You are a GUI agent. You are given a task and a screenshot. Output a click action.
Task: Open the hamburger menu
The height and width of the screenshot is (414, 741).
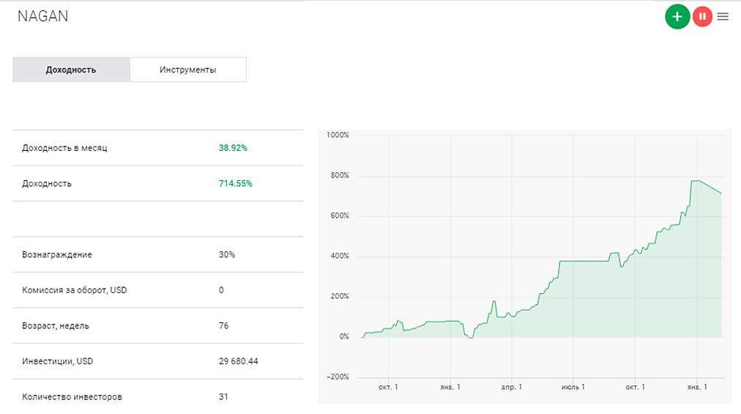click(x=723, y=16)
